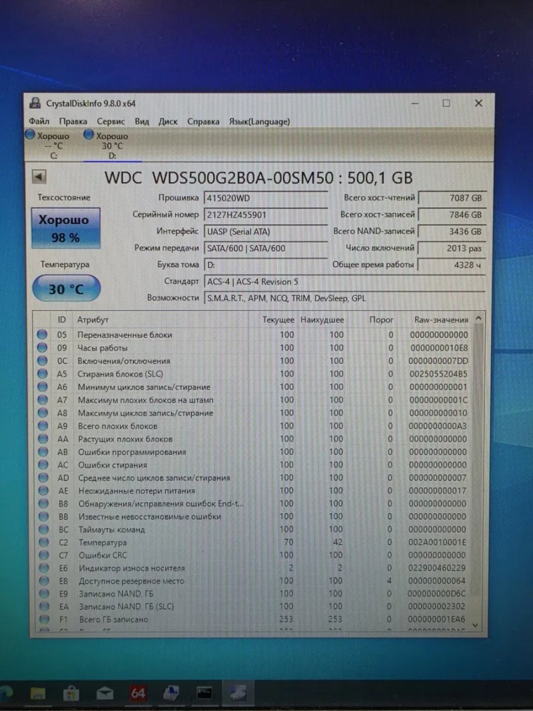Select the Стирания блоков (SLC) row

[x=254, y=374]
